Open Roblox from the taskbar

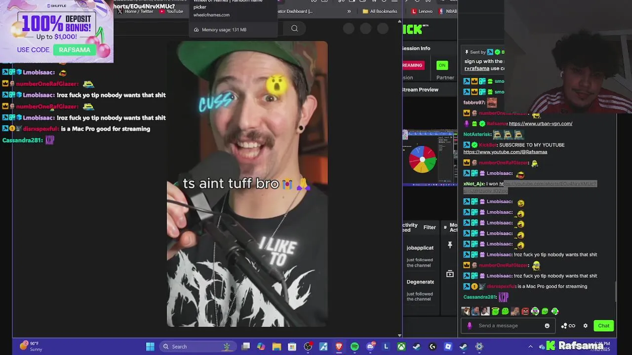[448, 347]
